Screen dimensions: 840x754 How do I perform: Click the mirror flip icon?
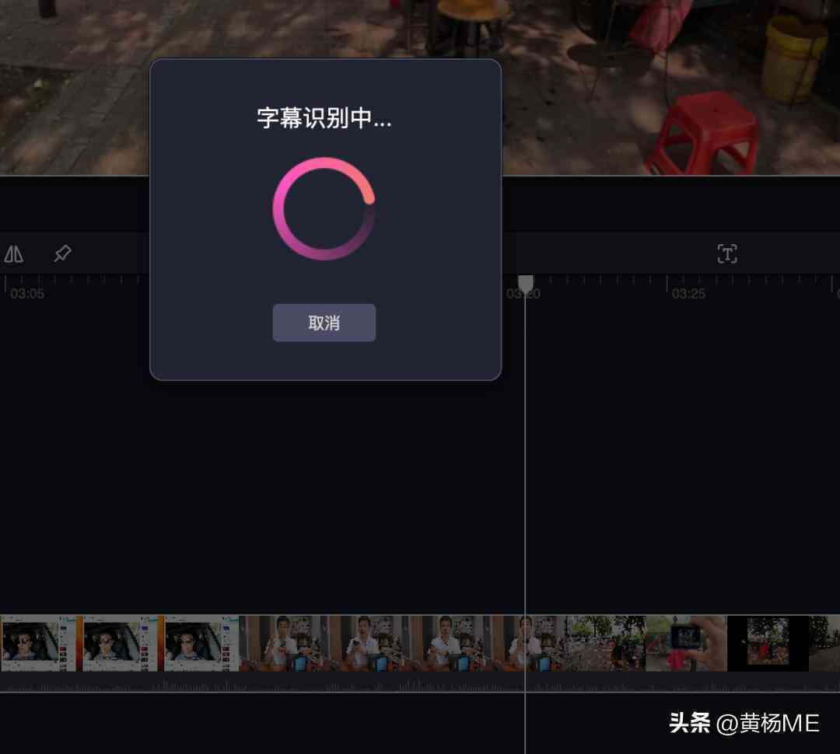tap(13, 254)
